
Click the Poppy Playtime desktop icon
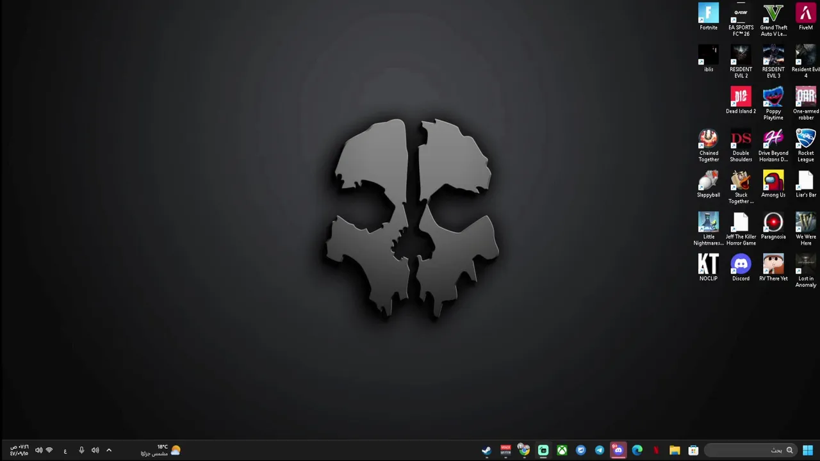773,104
